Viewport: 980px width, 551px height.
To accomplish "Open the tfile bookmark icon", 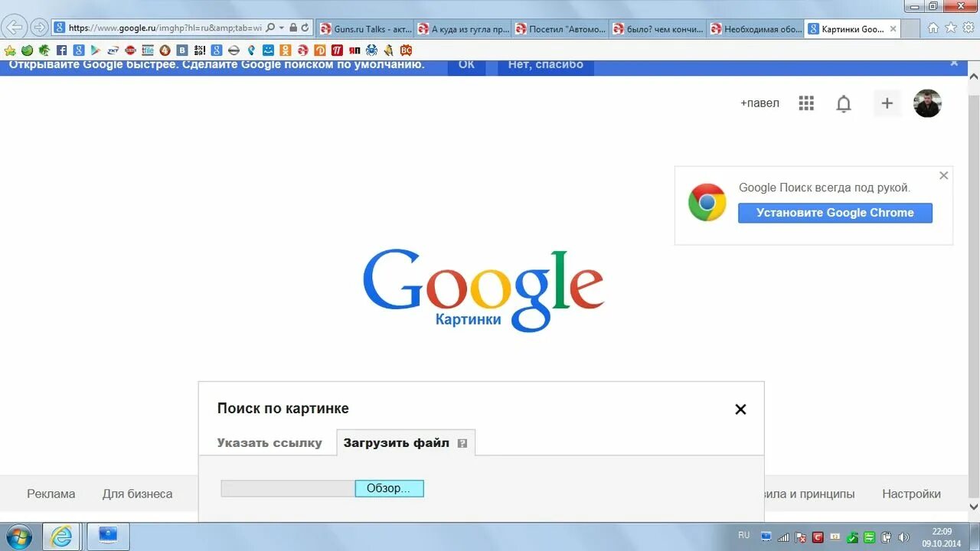I will pos(148,51).
